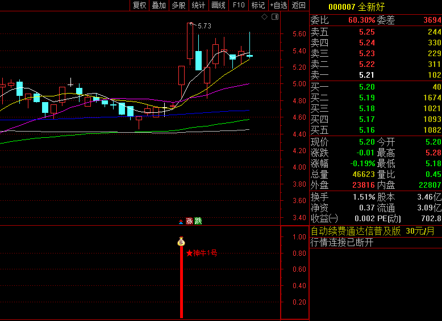The width and height of the screenshot is (442, 321).
Task: Click 委比 value 60.30%
Action: (x=362, y=20)
